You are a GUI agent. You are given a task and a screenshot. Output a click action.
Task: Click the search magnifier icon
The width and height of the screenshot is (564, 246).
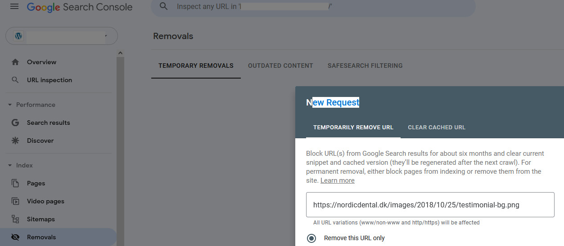pyautogui.click(x=164, y=7)
